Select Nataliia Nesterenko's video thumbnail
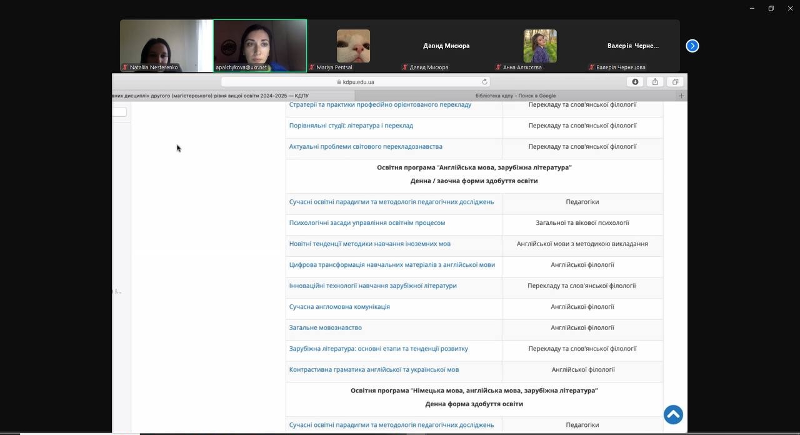Image resolution: width=800 pixels, height=435 pixels. pos(166,45)
